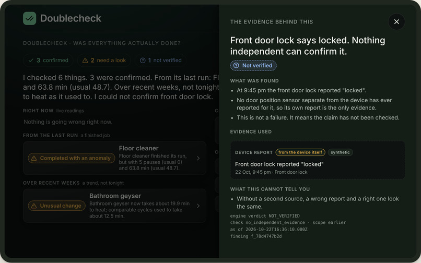Select the '1 not verified' chip
421x263 pixels.
(x=160, y=61)
